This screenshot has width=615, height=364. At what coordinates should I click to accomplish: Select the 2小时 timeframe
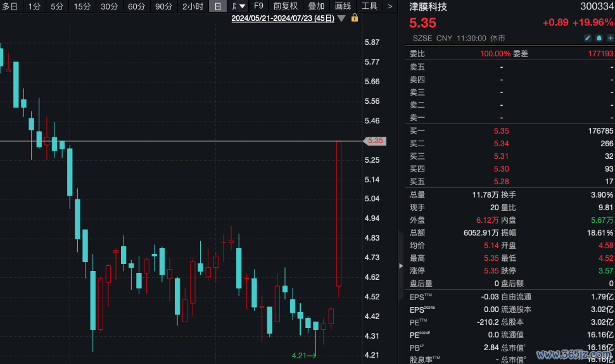(193, 6)
